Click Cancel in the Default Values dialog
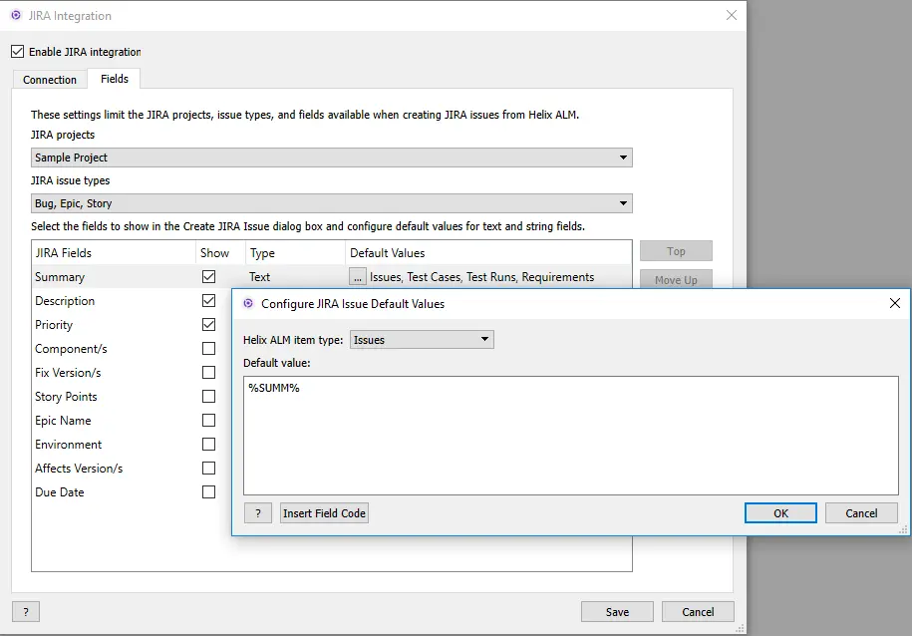The width and height of the screenshot is (912, 636). point(861,513)
